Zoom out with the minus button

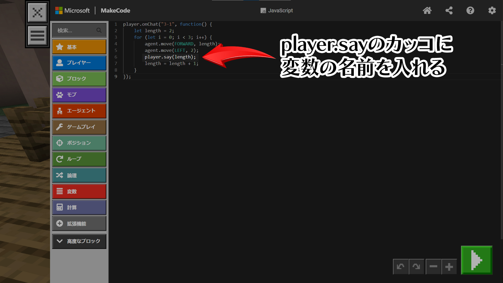click(x=433, y=267)
